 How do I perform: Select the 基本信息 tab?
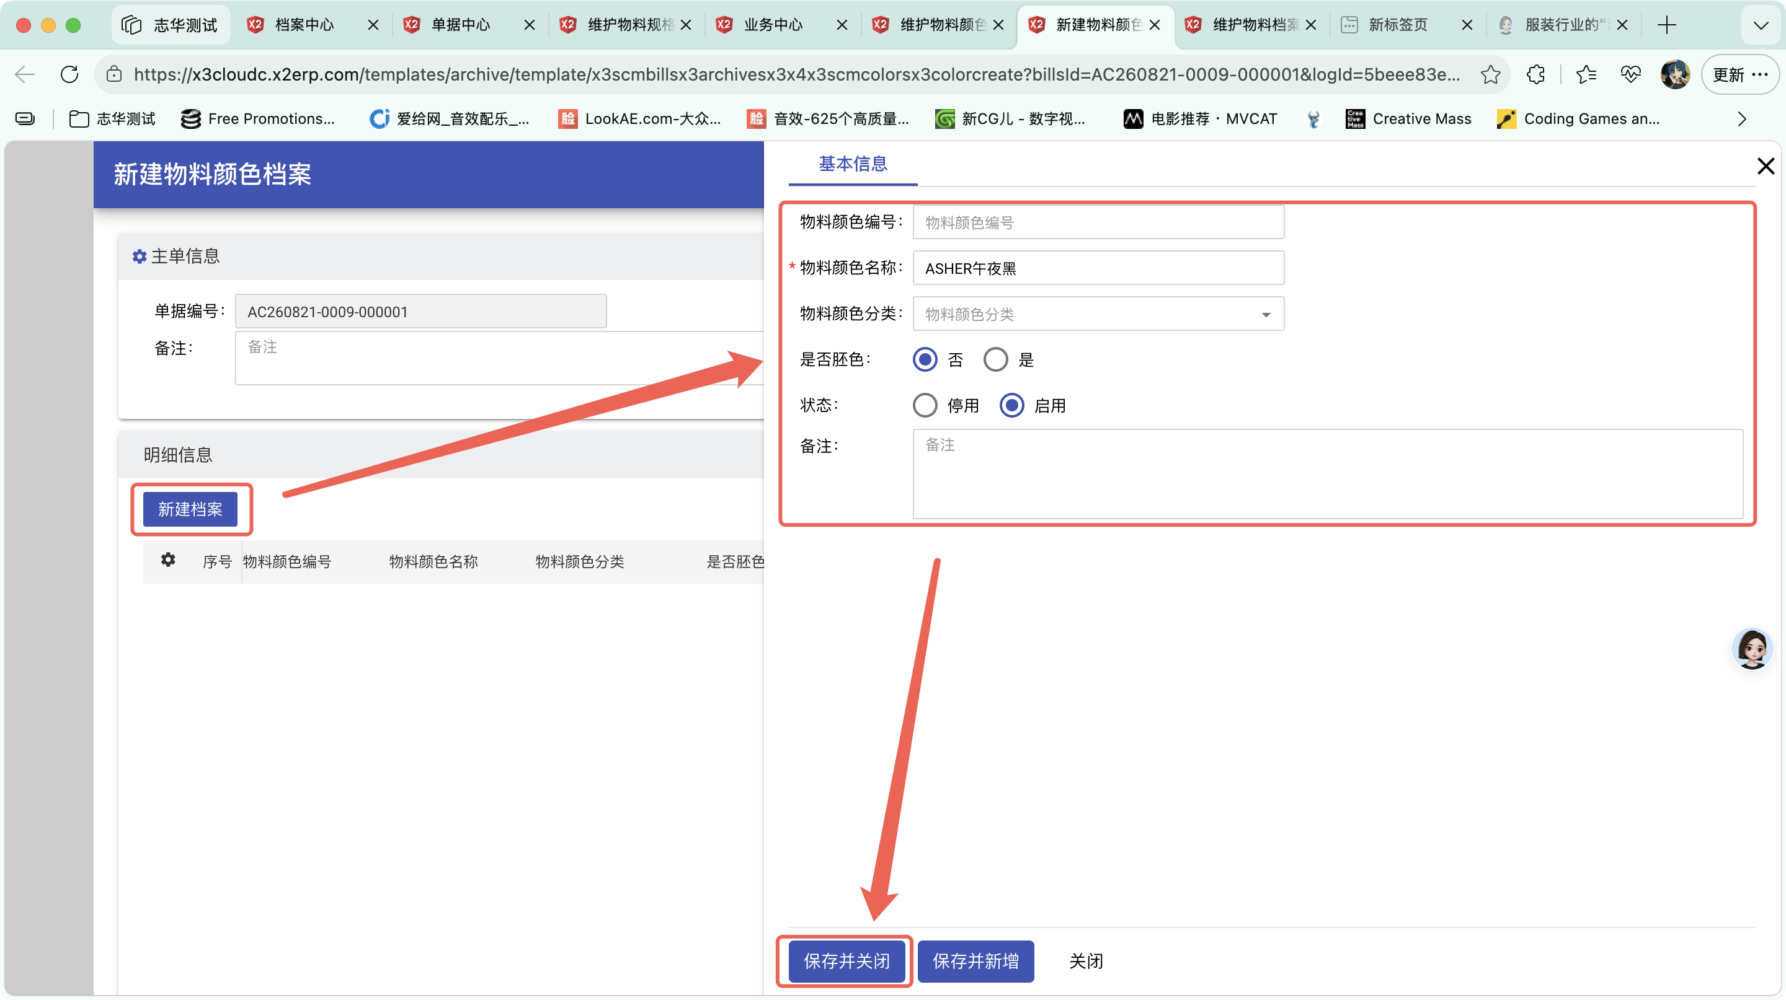pyautogui.click(x=853, y=164)
